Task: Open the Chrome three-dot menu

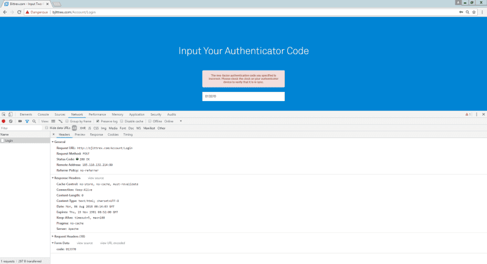Action: pos(482,12)
